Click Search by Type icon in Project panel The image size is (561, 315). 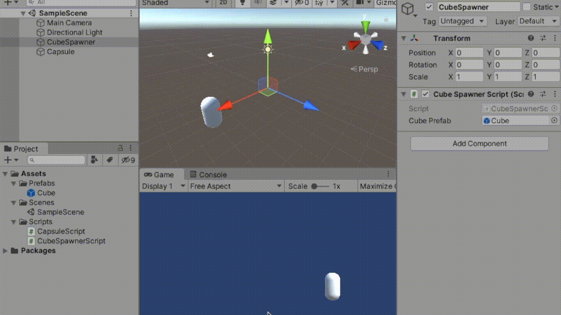coord(94,160)
